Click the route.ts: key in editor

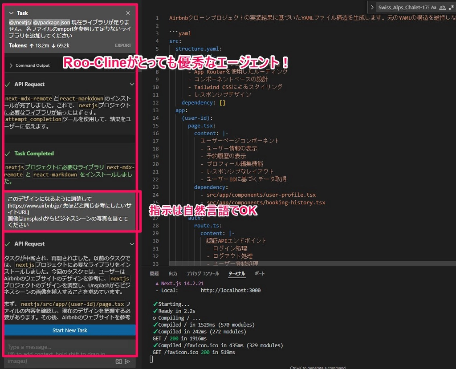point(208,226)
